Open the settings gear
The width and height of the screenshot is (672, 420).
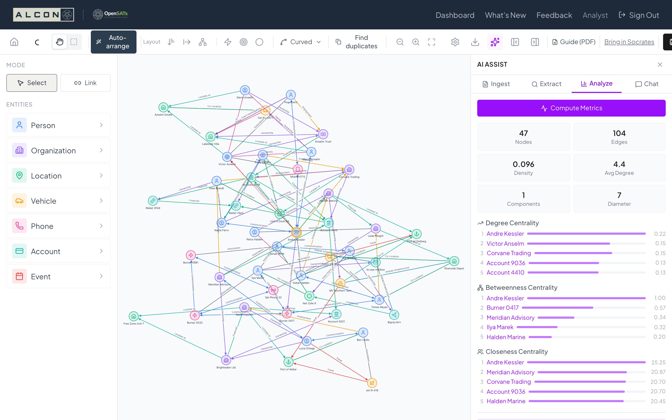click(x=455, y=42)
